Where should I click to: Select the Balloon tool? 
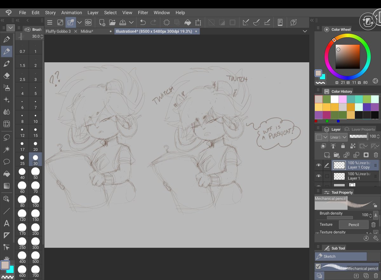6,161
